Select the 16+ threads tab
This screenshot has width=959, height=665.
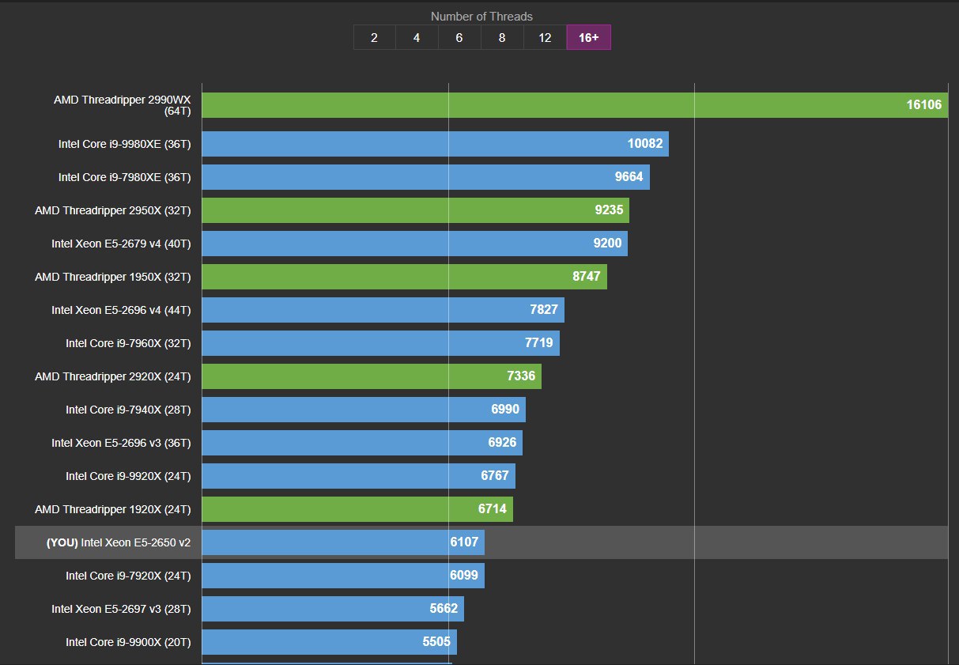point(588,37)
